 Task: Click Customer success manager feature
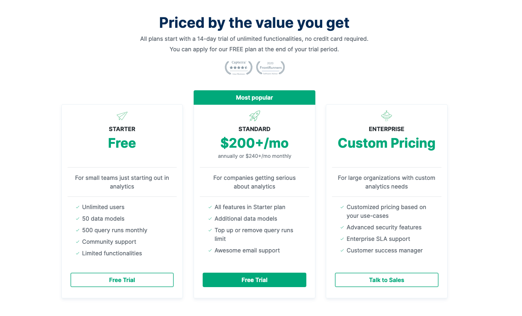pos(384,250)
